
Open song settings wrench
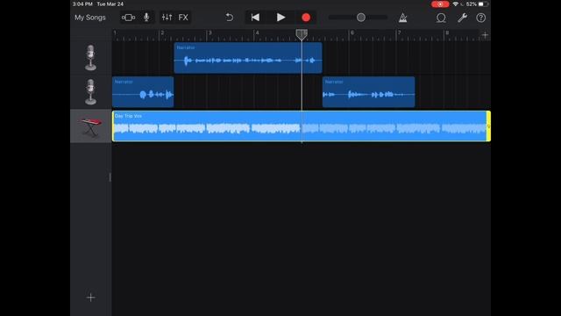click(x=462, y=18)
